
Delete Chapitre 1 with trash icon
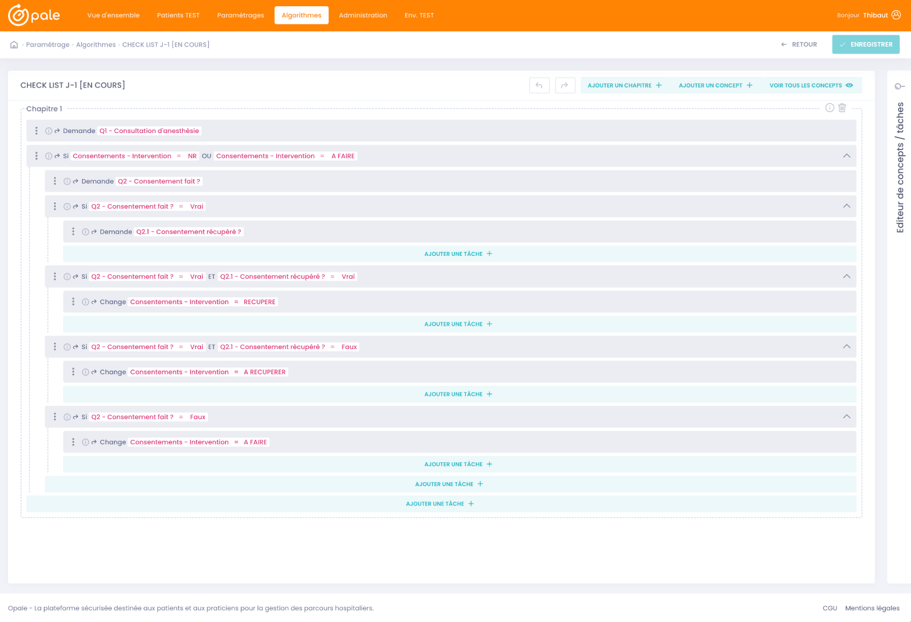click(842, 108)
